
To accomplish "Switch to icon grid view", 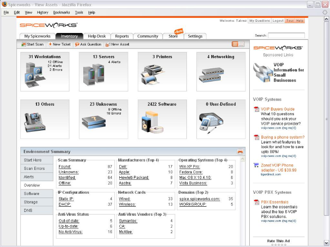I will pos(235,44).
